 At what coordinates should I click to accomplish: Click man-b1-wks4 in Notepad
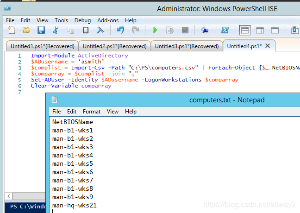73,155
